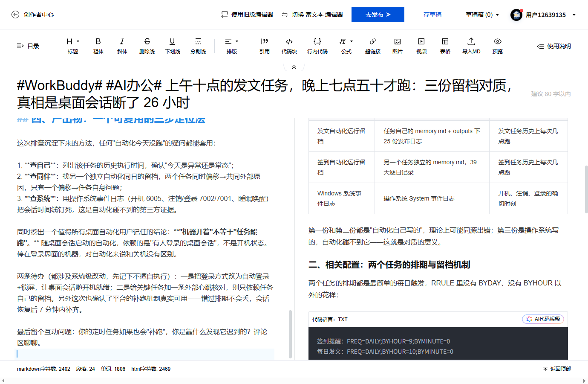This screenshot has height=384, width=588.
Task: Click the AI代码解释 button on code block
Action: pos(543,319)
